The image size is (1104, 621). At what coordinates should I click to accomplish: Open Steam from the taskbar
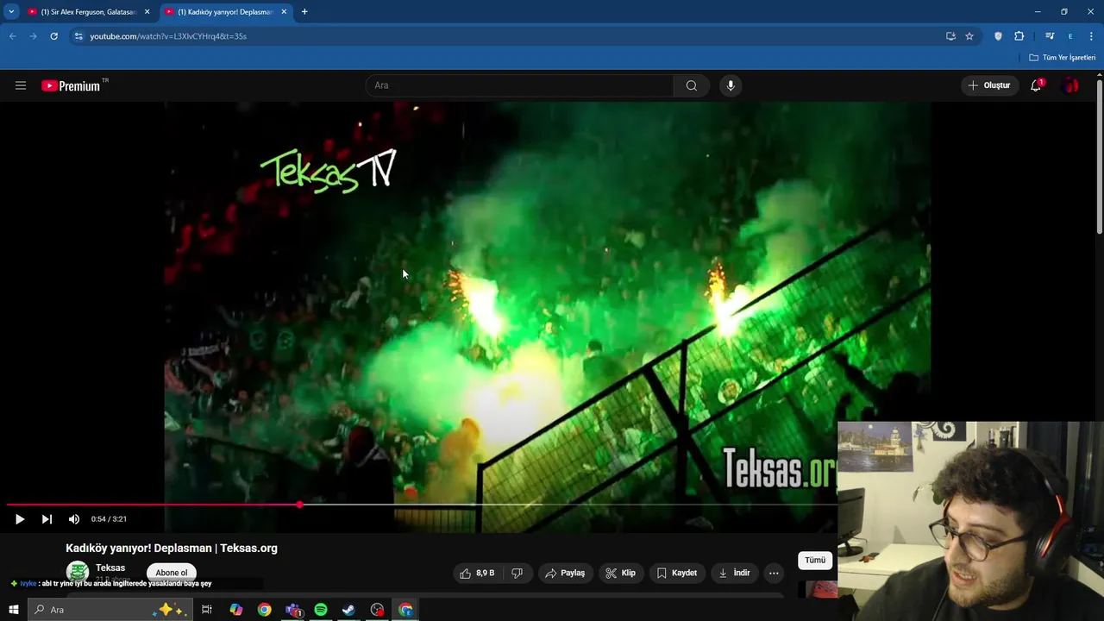tap(348, 610)
